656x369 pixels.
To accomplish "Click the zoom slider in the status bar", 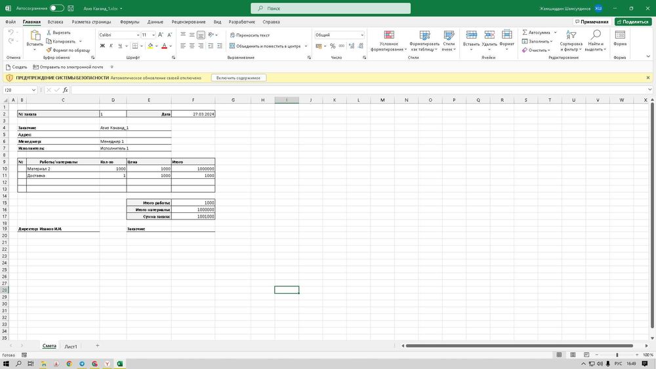I will point(617,355).
